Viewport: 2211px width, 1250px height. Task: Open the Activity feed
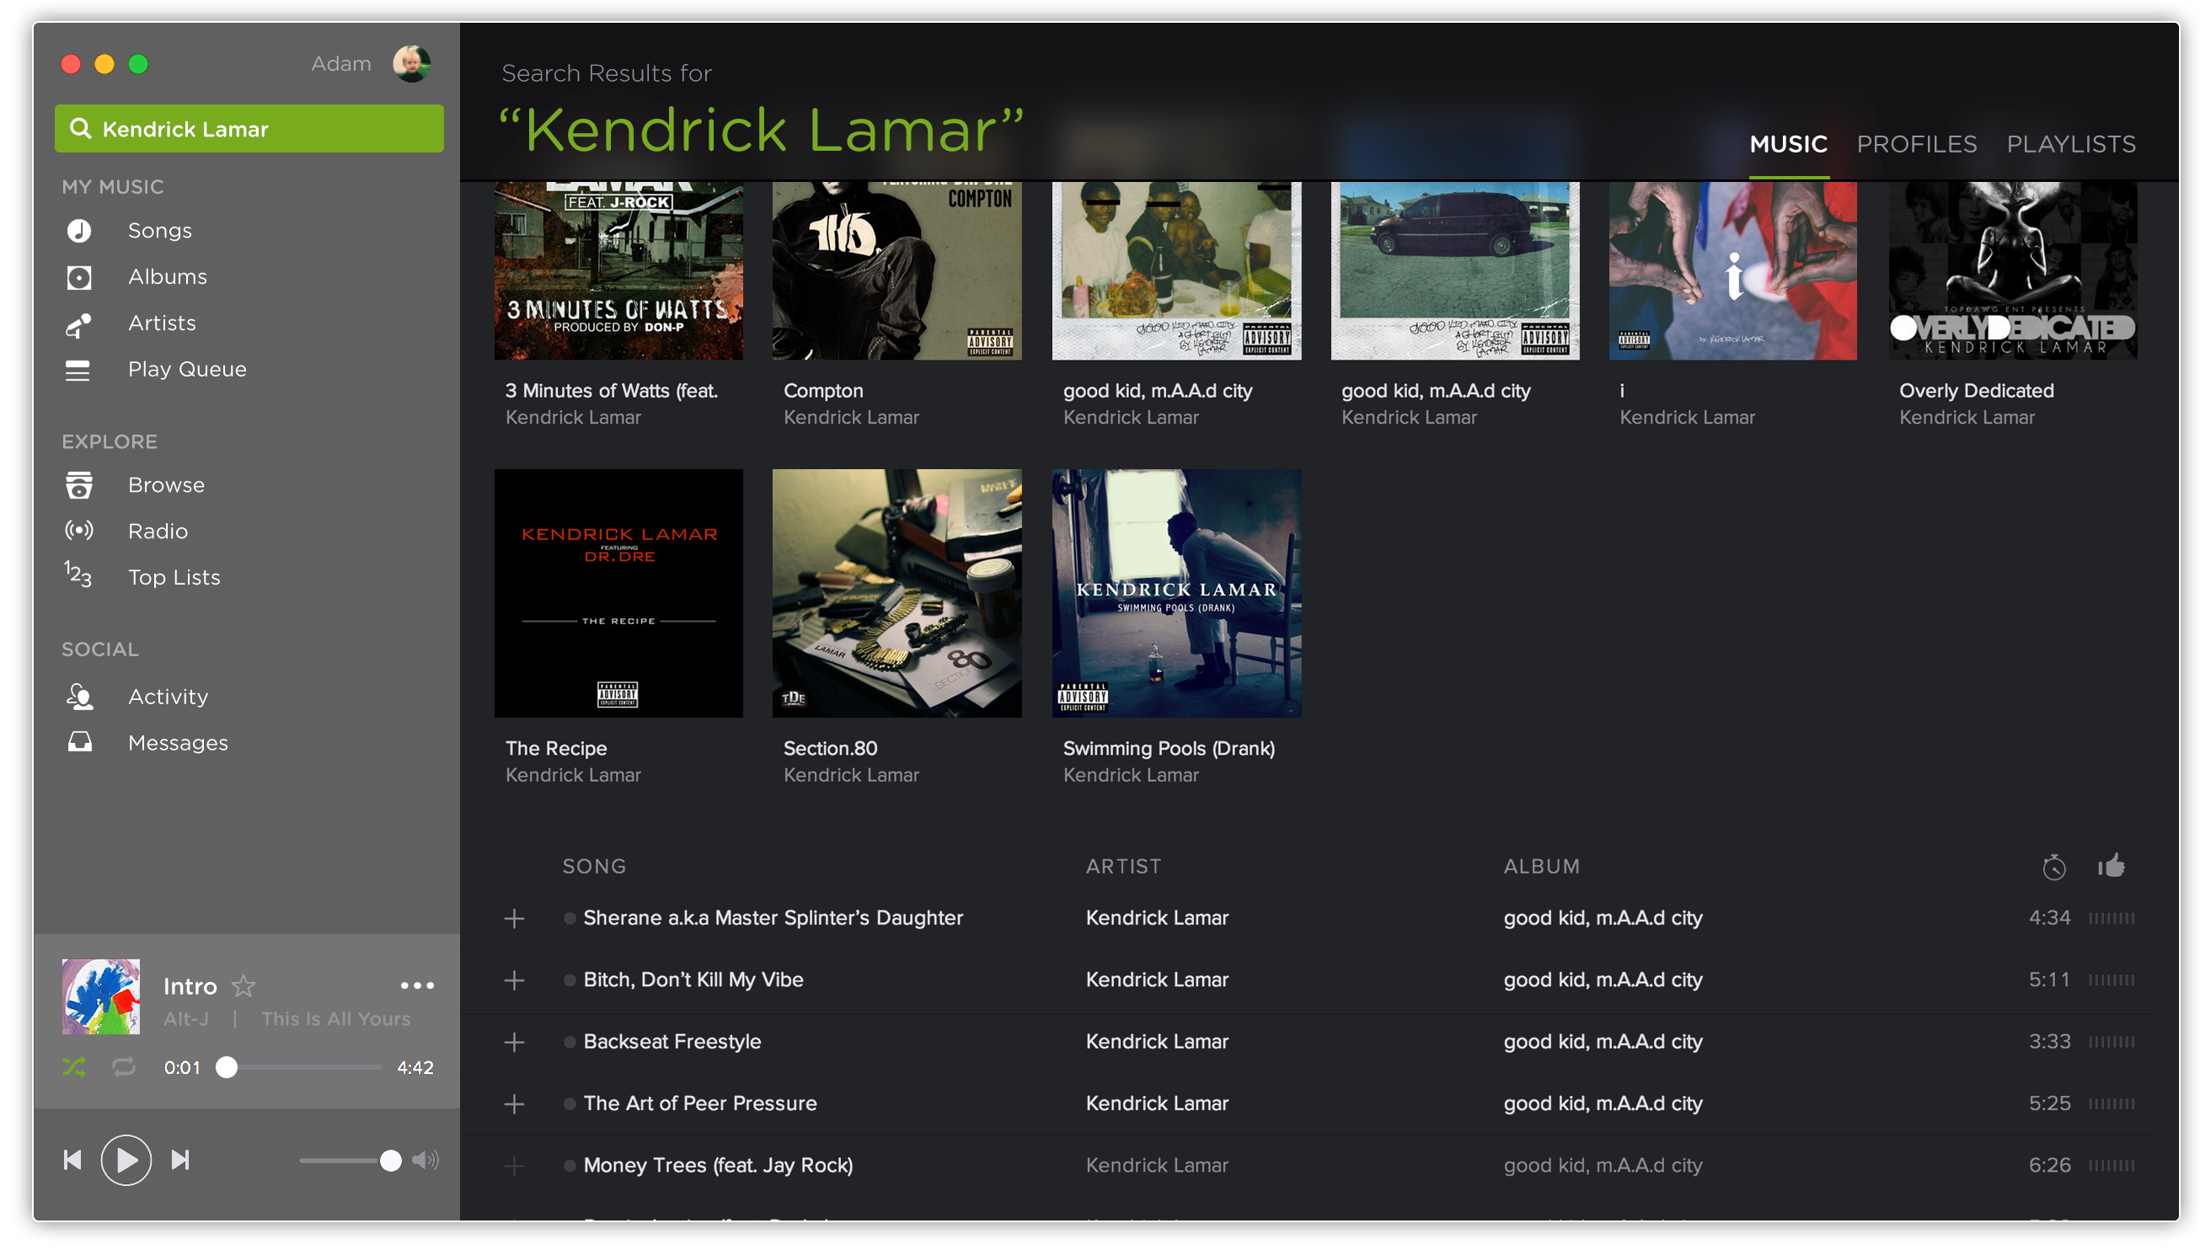(168, 697)
